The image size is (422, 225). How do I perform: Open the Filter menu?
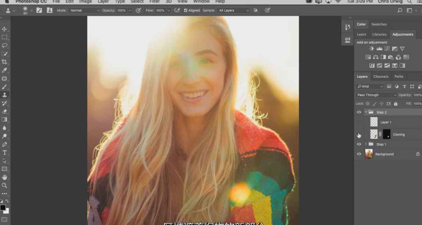click(x=155, y=2)
